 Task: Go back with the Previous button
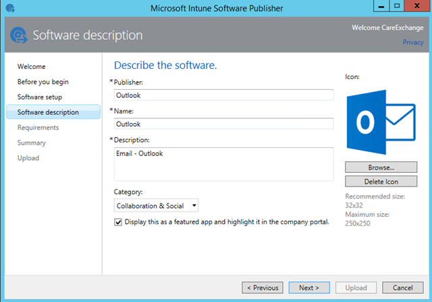coord(263,288)
